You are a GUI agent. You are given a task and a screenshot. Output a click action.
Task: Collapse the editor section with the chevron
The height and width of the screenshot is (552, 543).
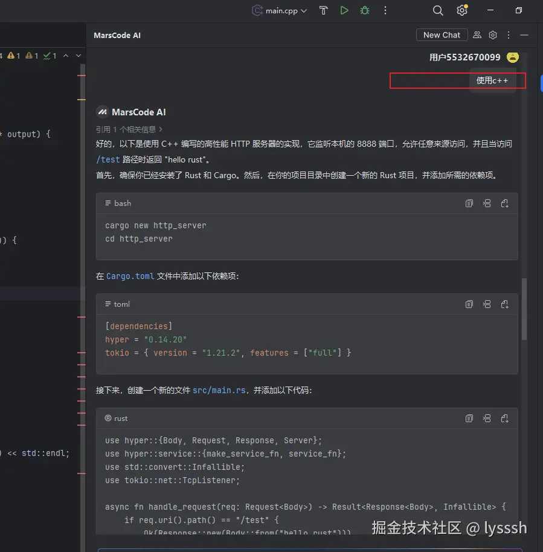click(x=65, y=55)
